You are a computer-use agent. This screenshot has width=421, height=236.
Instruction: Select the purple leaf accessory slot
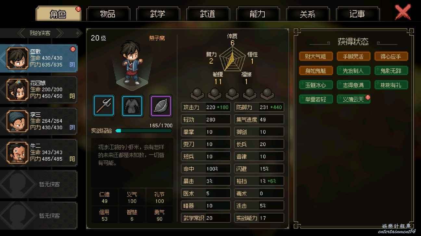(x=161, y=106)
